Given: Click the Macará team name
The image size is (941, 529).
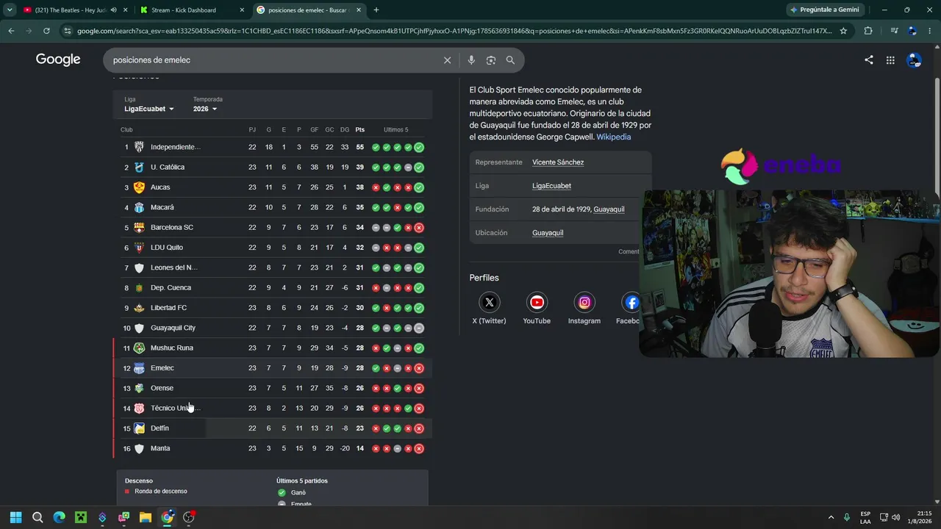Looking at the screenshot, I should pos(162,207).
